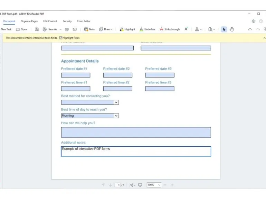This screenshot has height=200, width=266.
Task: Select the hand pan tool
Action: pyautogui.click(x=232, y=29)
